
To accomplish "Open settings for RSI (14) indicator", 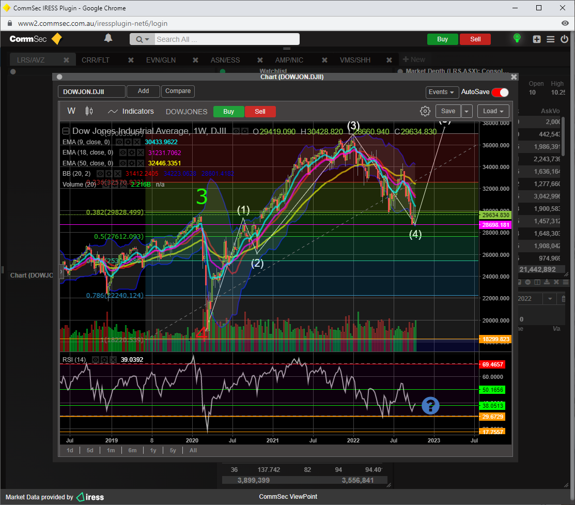I will coord(104,360).
